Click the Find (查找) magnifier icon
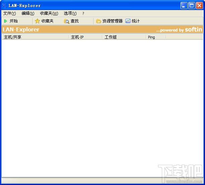The height and width of the screenshot is (185, 205). click(x=66, y=21)
